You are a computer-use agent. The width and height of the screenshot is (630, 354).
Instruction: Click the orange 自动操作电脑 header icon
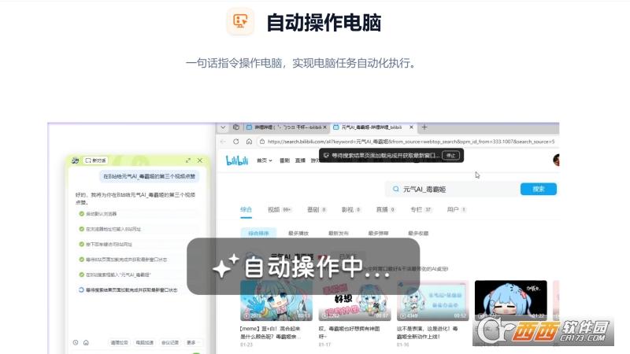tap(240, 22)
